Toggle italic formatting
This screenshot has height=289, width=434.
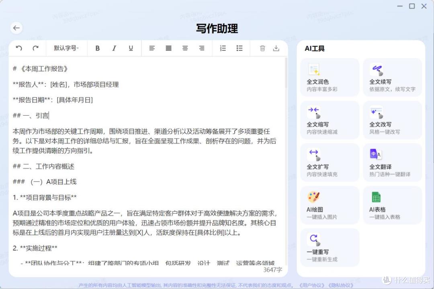coord(114,48)
